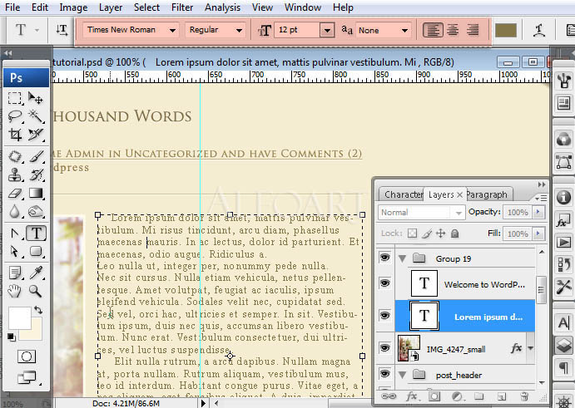The image size is (575, 408).
Task: Toggle Quick Mask mode
Action: pos(27,356)
